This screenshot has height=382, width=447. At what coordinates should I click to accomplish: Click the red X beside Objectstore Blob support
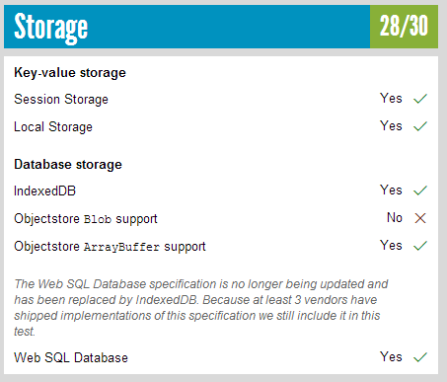[x=420, y=218]
